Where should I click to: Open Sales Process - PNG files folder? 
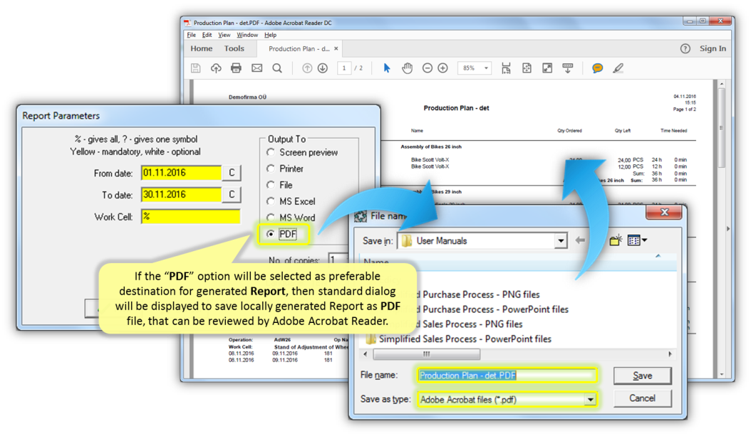click(x=472, y=324)
